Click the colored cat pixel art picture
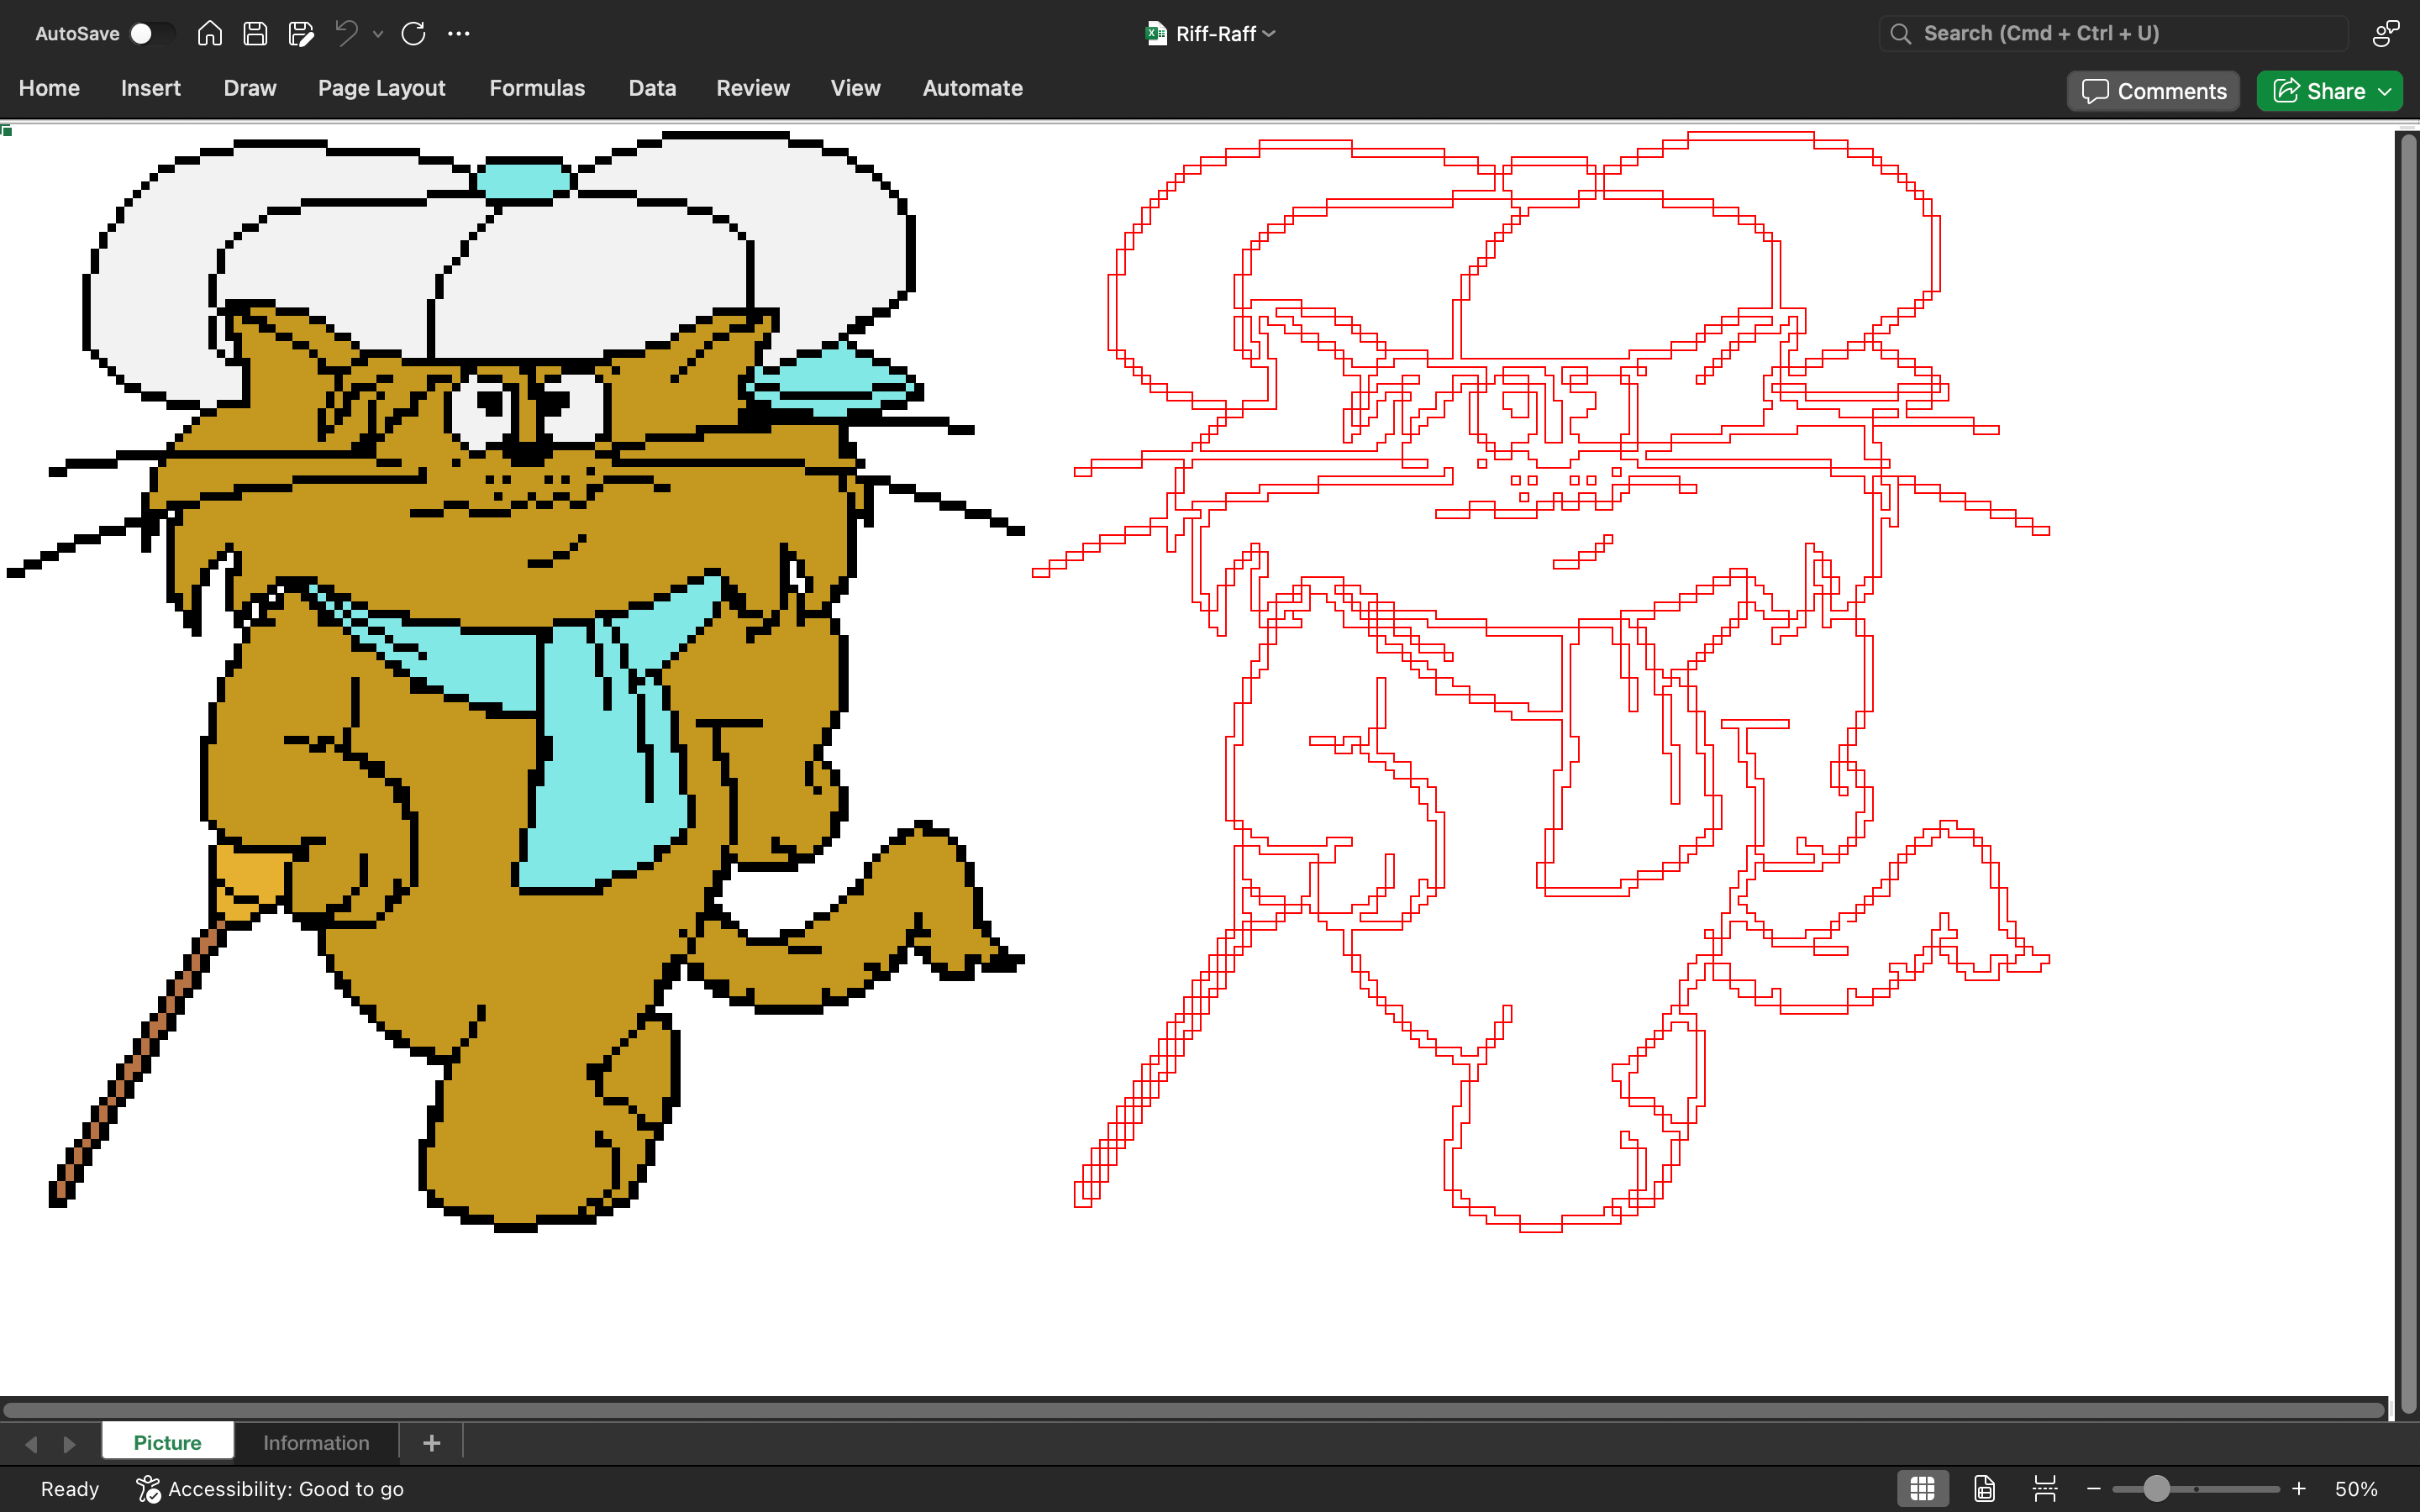Viewport: 2420px width, 1512px height. 515,680
